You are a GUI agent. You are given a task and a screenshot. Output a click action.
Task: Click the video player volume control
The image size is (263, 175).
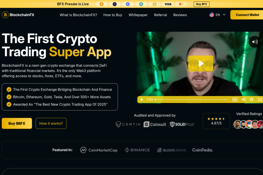(x=243, y=100)
